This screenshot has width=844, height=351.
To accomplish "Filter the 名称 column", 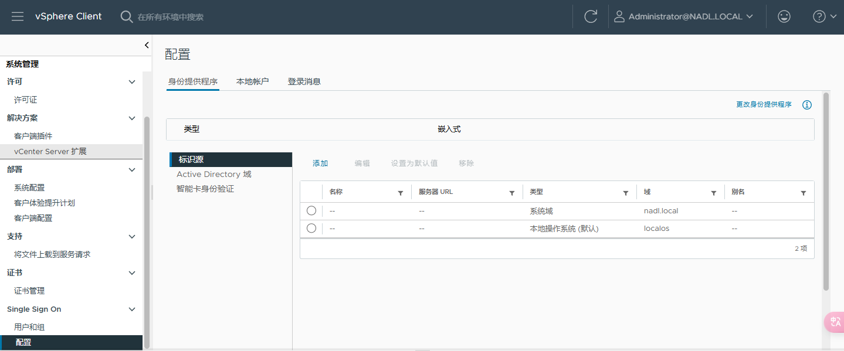I will [401, 193].
